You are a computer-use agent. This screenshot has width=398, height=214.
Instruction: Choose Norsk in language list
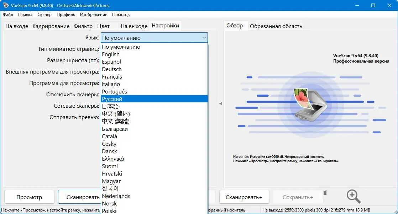[155, 203]
